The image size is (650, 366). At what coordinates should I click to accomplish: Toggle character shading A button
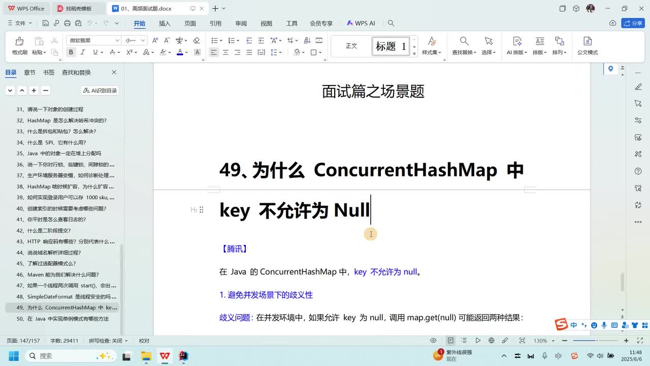click(x=198, y=52)
